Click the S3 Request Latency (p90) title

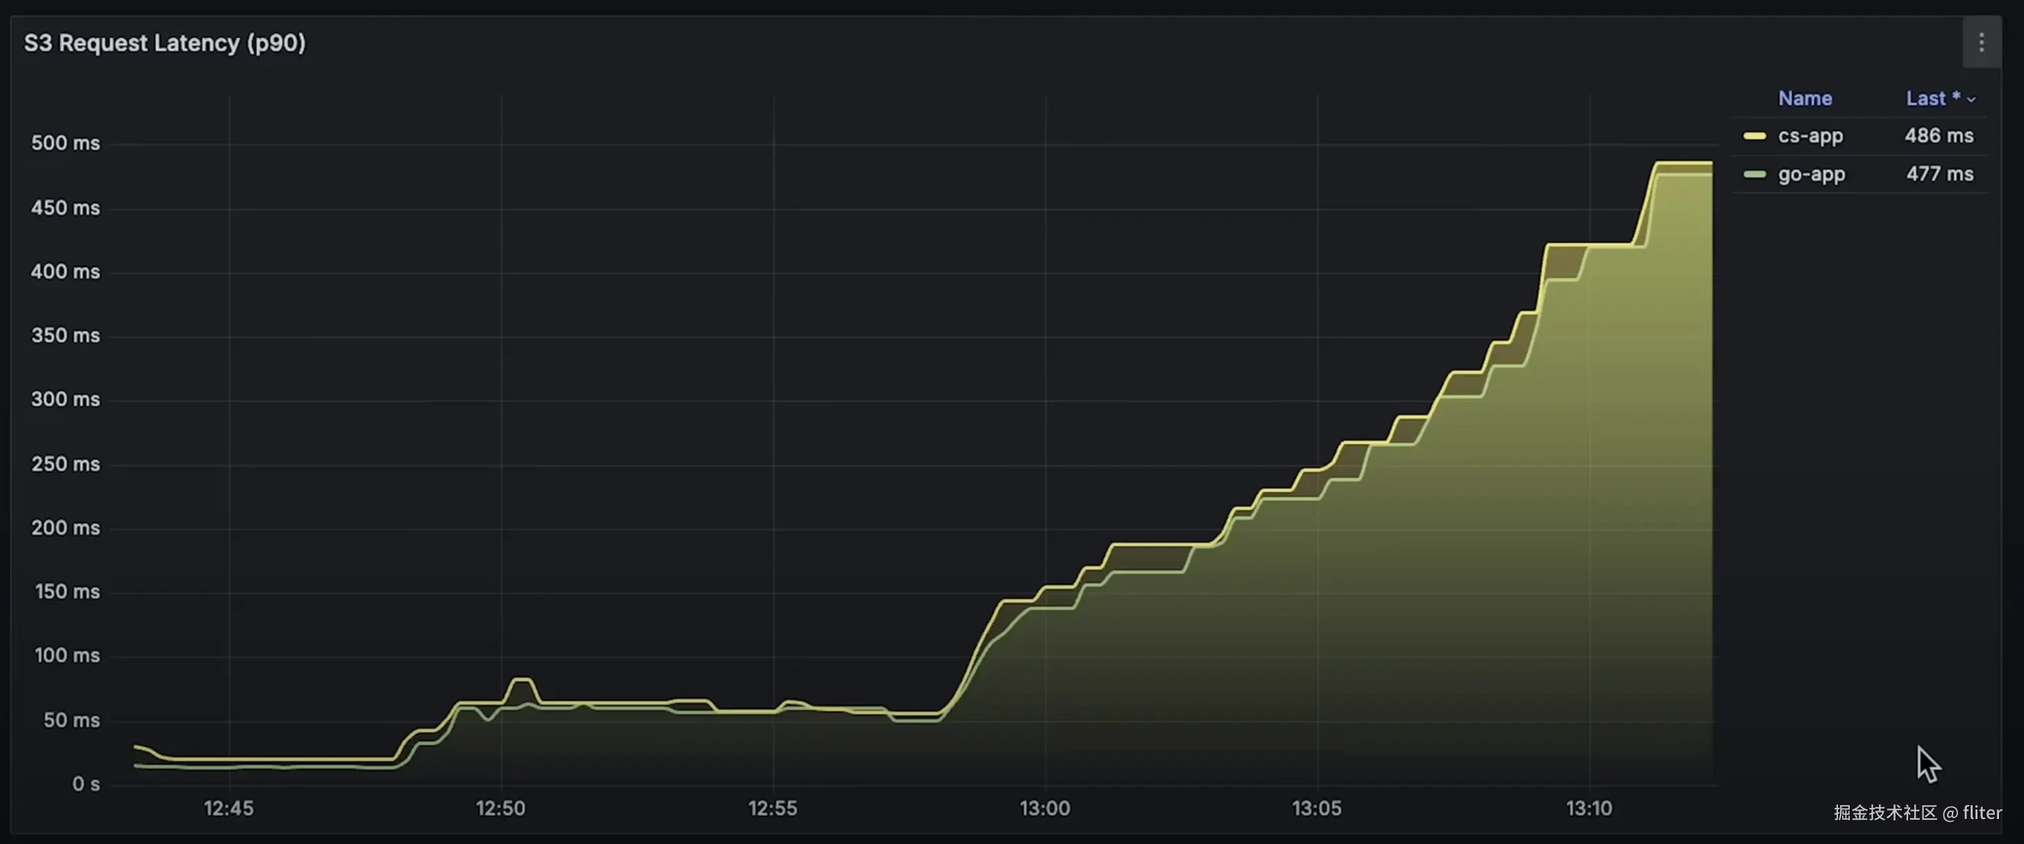(165, 43)
